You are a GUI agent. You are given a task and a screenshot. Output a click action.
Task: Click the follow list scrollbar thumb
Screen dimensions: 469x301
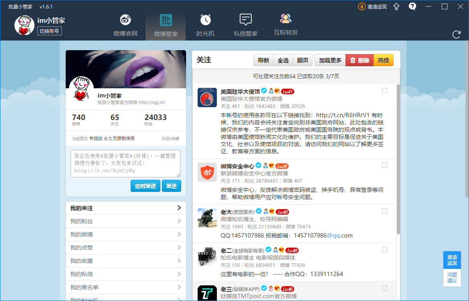pyautogui.click(x=398, y=159)
